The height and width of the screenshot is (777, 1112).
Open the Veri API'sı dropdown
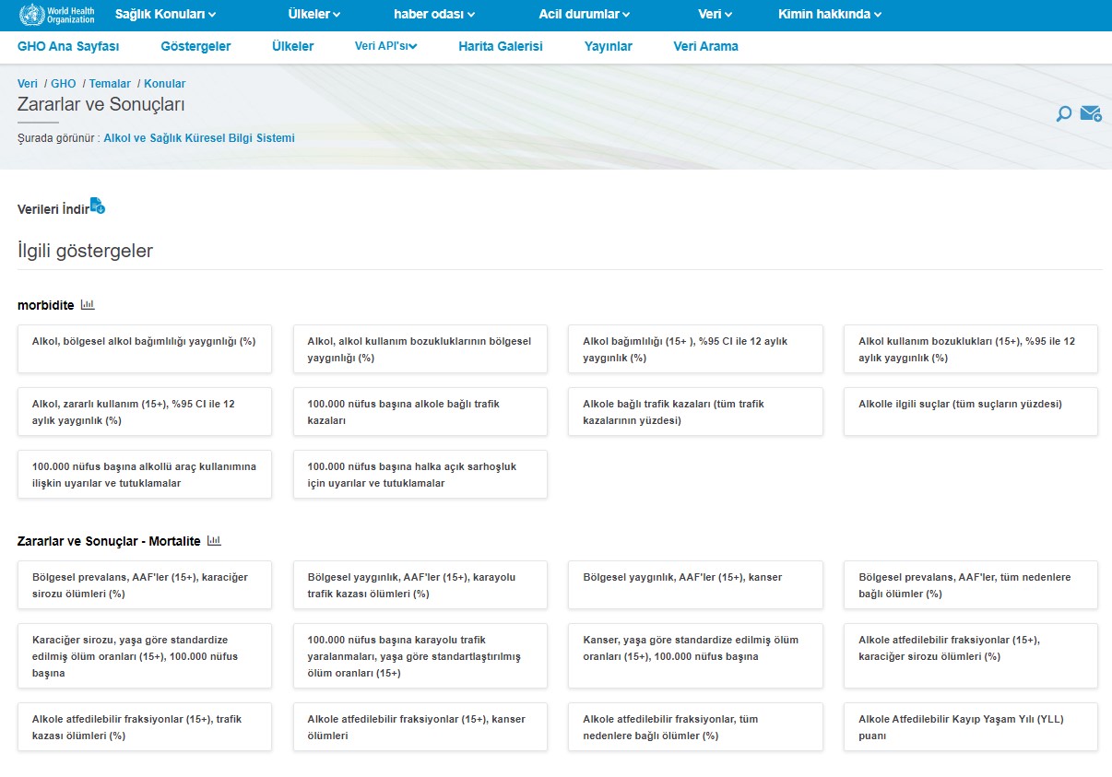(x=385, y=46)
